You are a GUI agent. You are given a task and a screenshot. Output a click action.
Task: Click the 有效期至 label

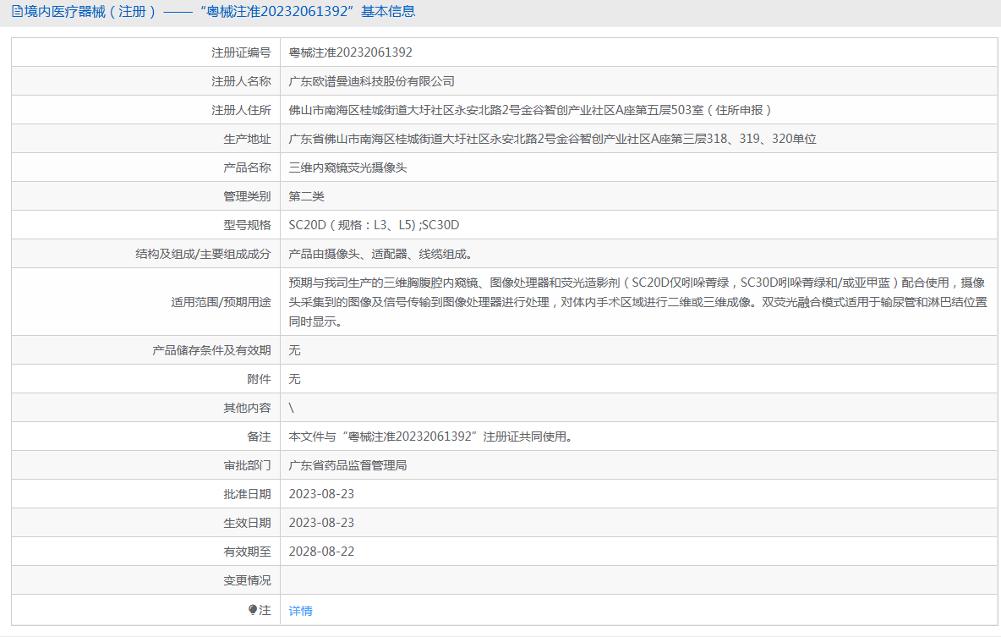point(247,552)
